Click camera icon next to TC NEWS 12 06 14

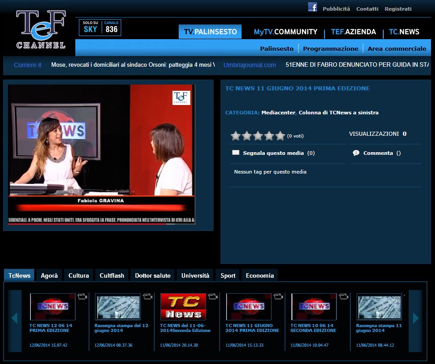82,296
